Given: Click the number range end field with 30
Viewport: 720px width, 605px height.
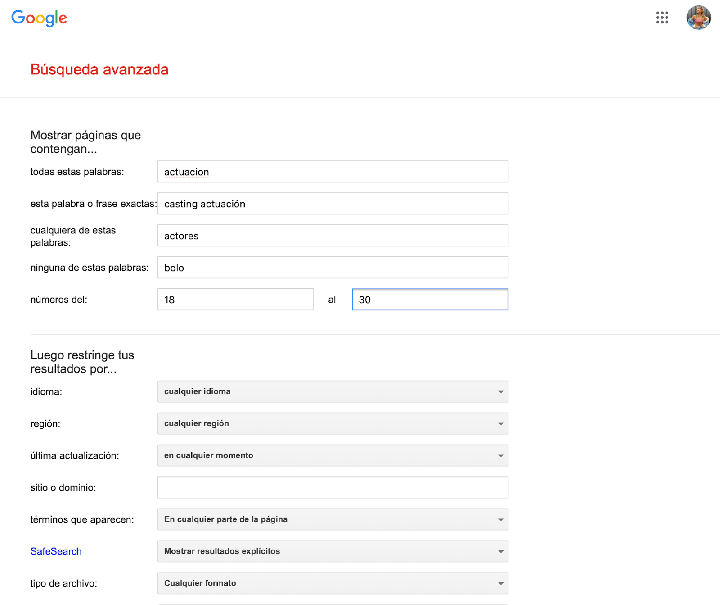Looking at the screenshot, I should 430,300.
